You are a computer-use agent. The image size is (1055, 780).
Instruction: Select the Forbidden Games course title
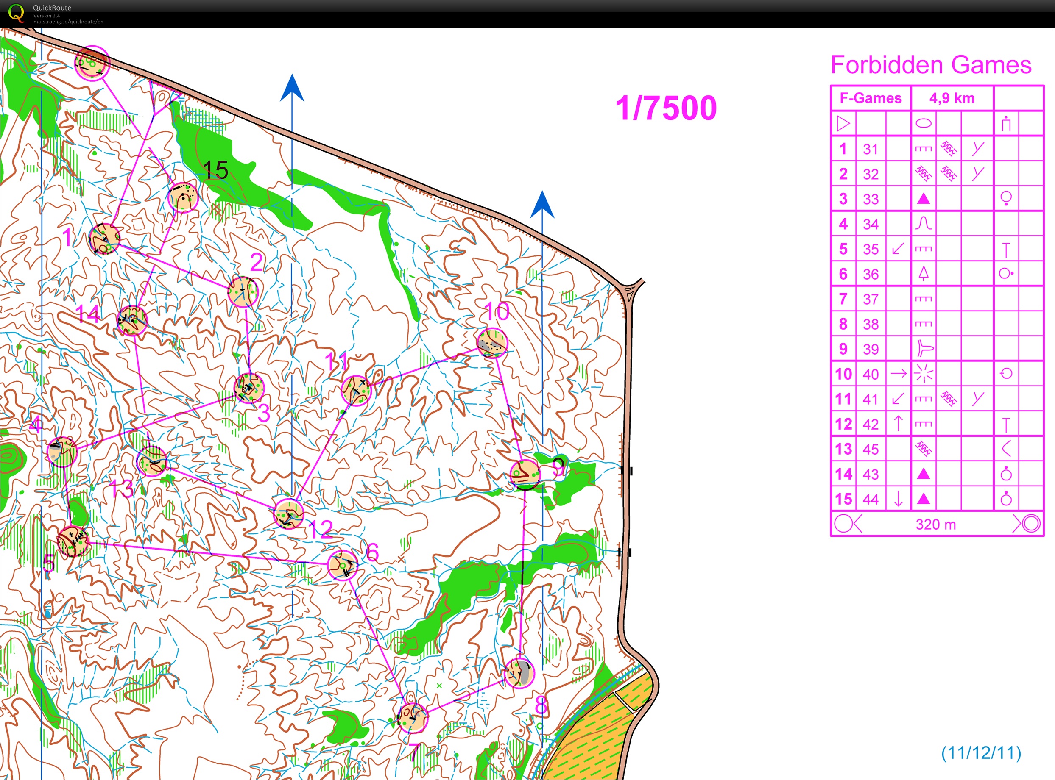931,65
